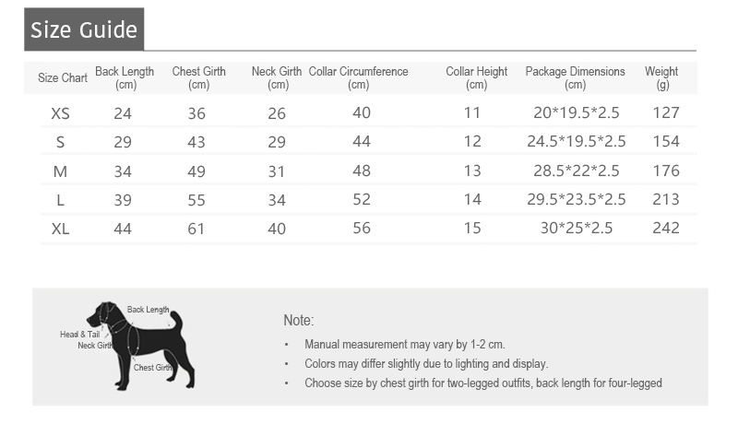Click the manual measurement variance note

(404, 345)
